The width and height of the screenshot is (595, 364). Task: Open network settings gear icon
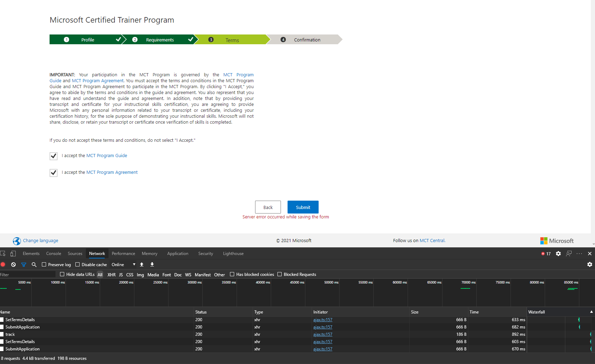[x=590, y=264]
